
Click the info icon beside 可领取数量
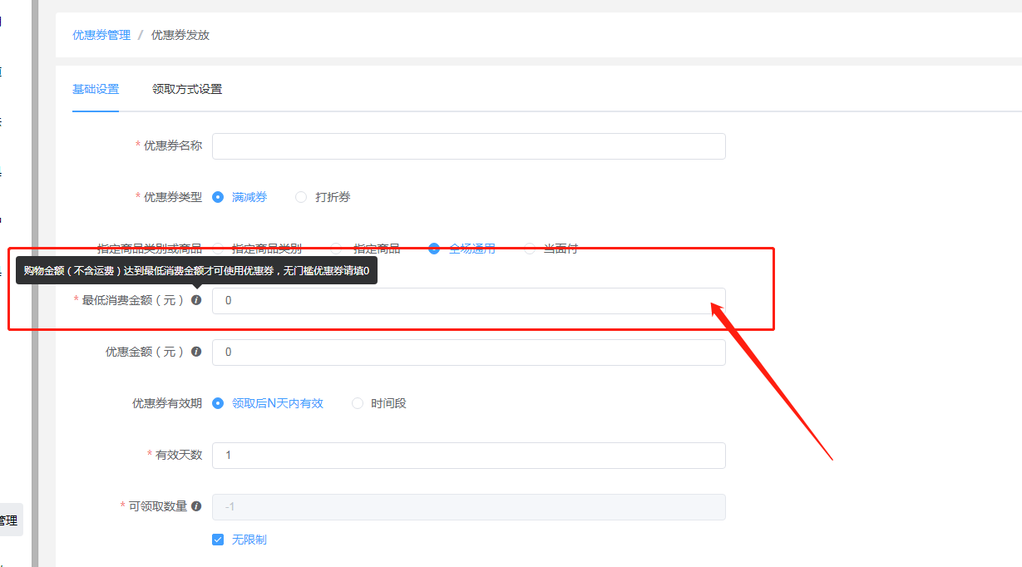point(196,506)
